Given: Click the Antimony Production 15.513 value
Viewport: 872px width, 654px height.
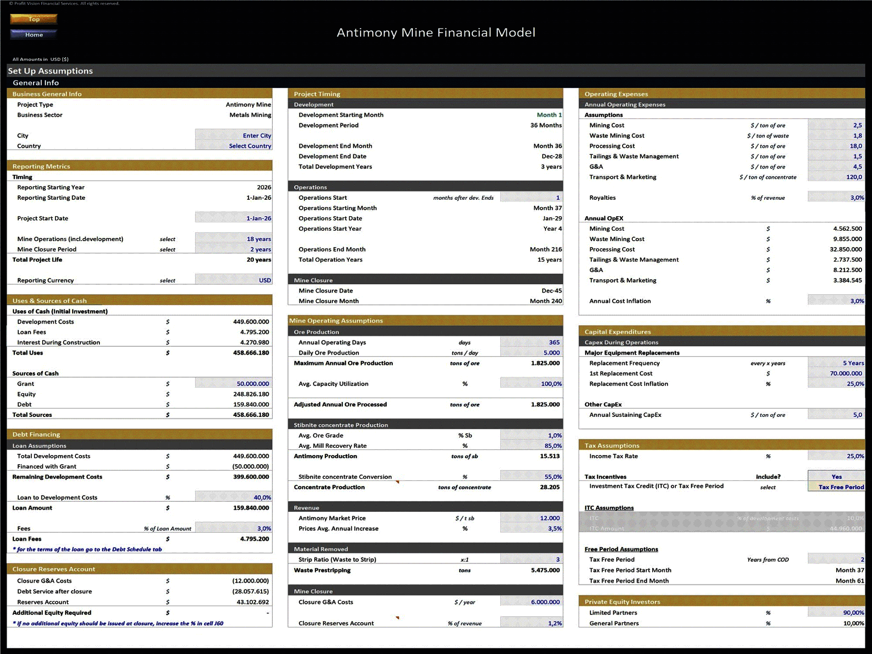Looking at the screenshot, I should tap(550, 456).
